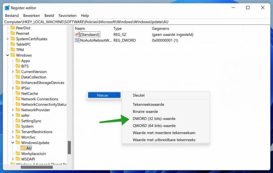Select the NoAutoRebootW... value name
Screen dimensions: 273x173
(96, 40)
